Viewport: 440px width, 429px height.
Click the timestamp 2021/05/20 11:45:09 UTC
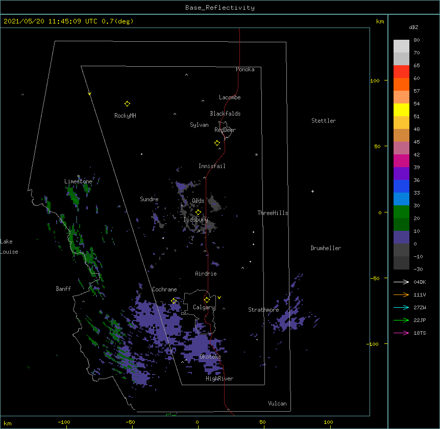(x=51, y=21)
